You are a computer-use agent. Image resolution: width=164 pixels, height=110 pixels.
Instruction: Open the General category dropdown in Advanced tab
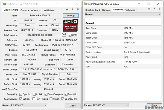[x=123, y=14]
